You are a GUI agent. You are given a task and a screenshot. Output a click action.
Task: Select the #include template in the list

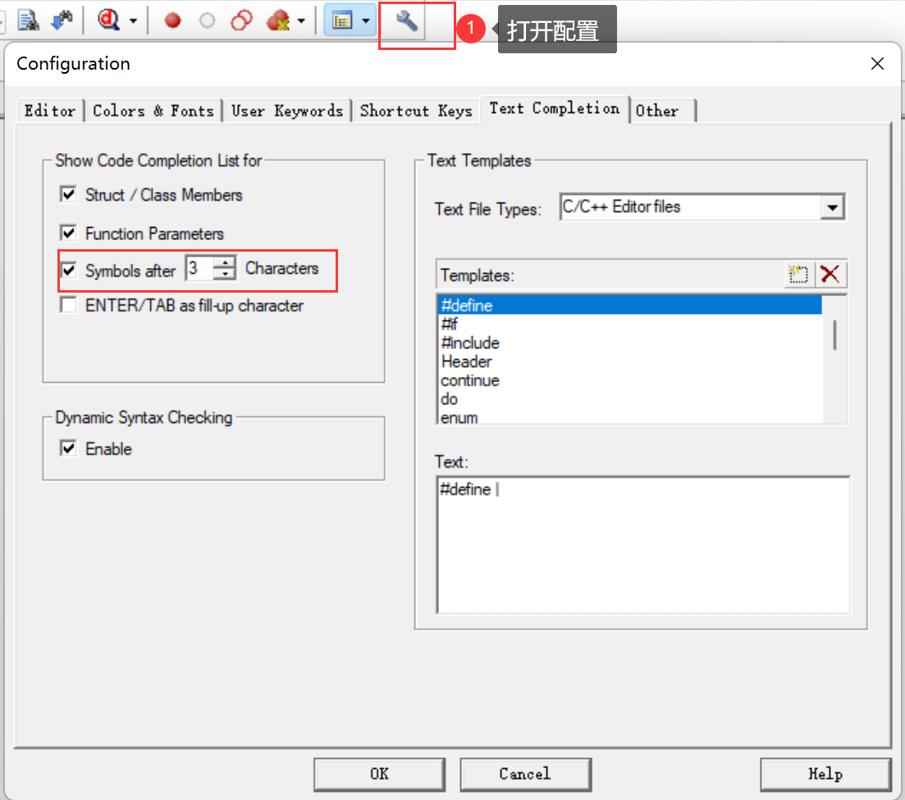pyautogui.click(x=470, y=343)
